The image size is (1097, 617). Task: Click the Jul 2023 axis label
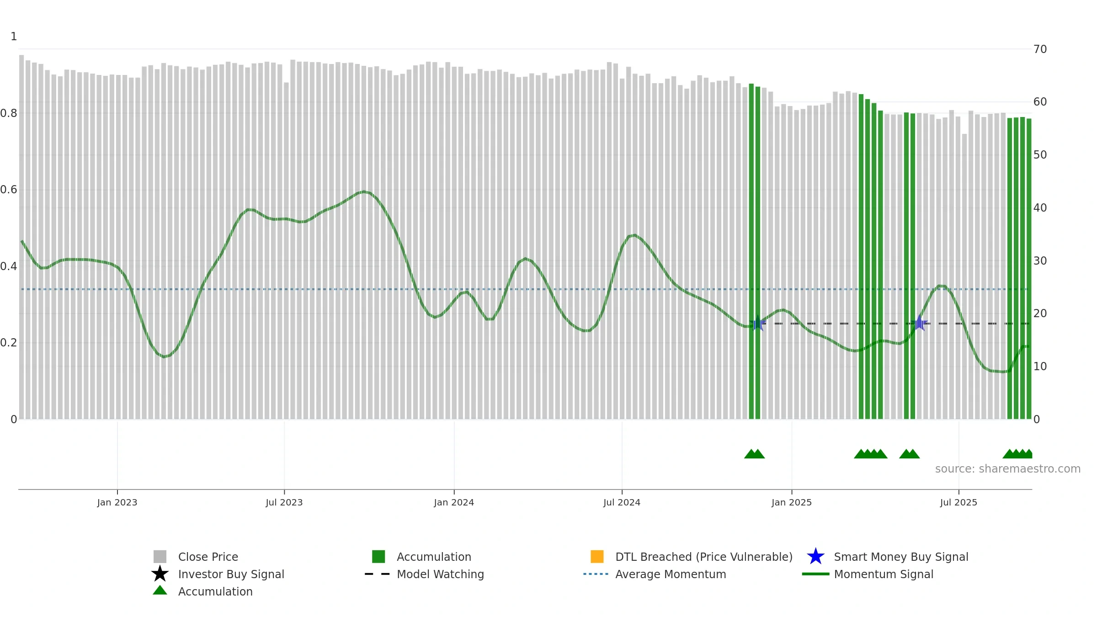284,503
